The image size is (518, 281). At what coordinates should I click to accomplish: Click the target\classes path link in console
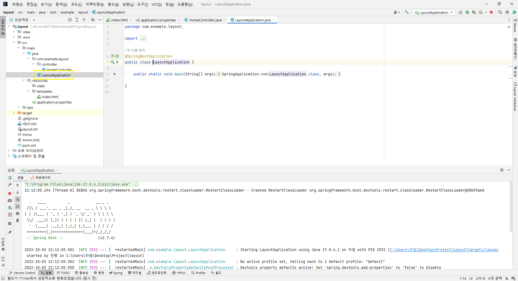[444, 250]
